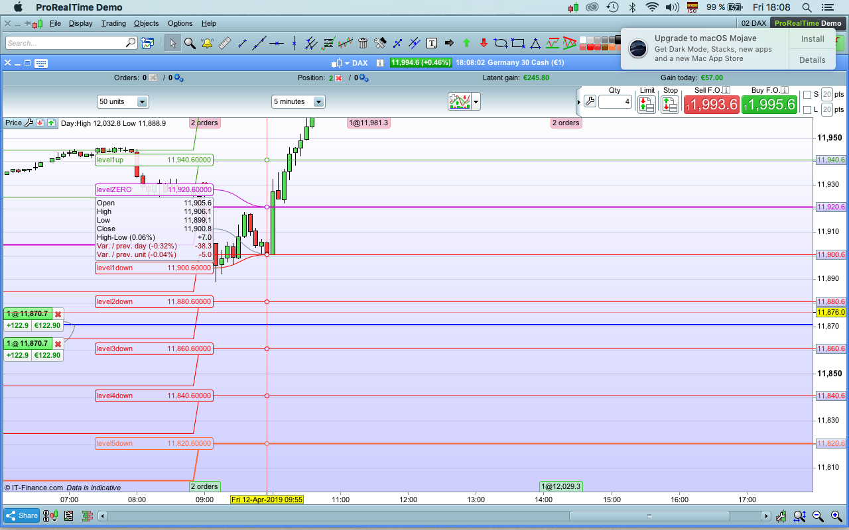
Task: Open the hammer and wrench settings tool
Action: (380, 43)
